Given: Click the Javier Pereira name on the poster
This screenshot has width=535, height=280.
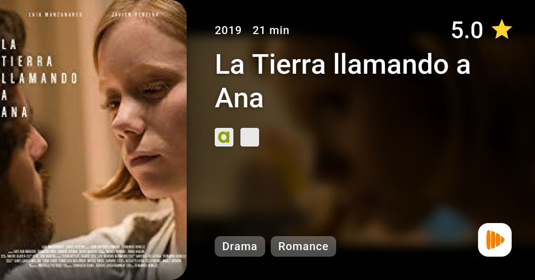Looking at the screenshot, I should (135, 14).
